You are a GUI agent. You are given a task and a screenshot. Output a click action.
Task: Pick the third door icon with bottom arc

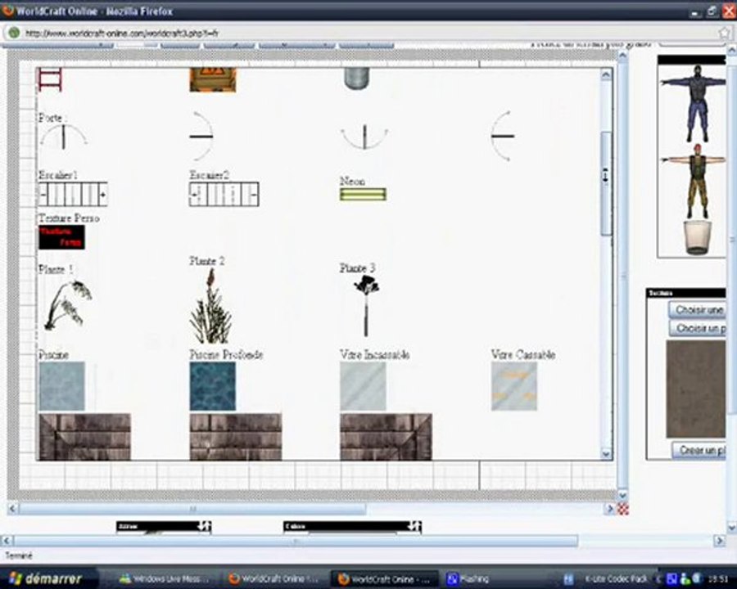pyautogui.click(x=364, y=137)
